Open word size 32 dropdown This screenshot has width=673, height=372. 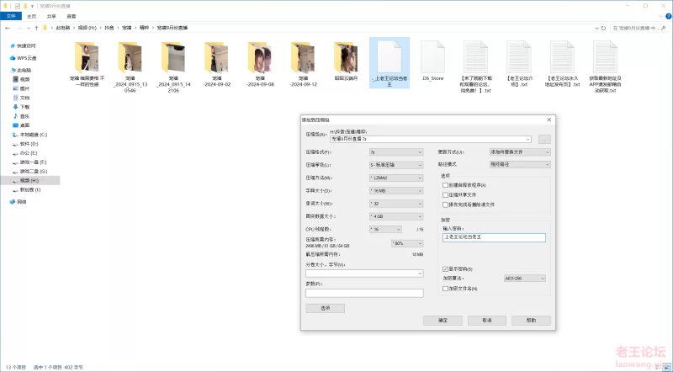(x=396, y=204)
